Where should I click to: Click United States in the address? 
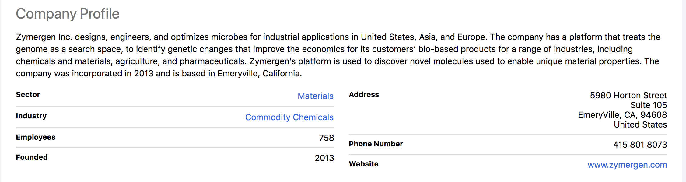[640, 124]
